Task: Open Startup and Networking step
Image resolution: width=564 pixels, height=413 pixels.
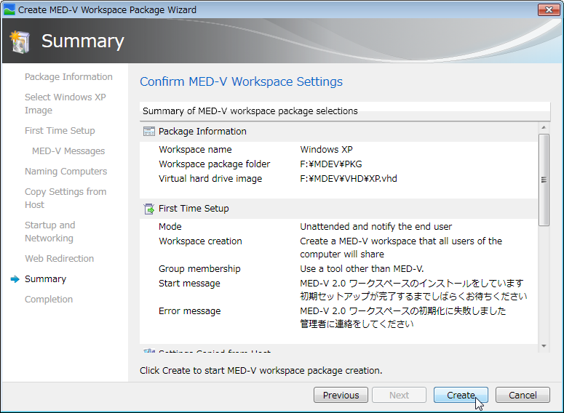Action: (x=49, y=231)
